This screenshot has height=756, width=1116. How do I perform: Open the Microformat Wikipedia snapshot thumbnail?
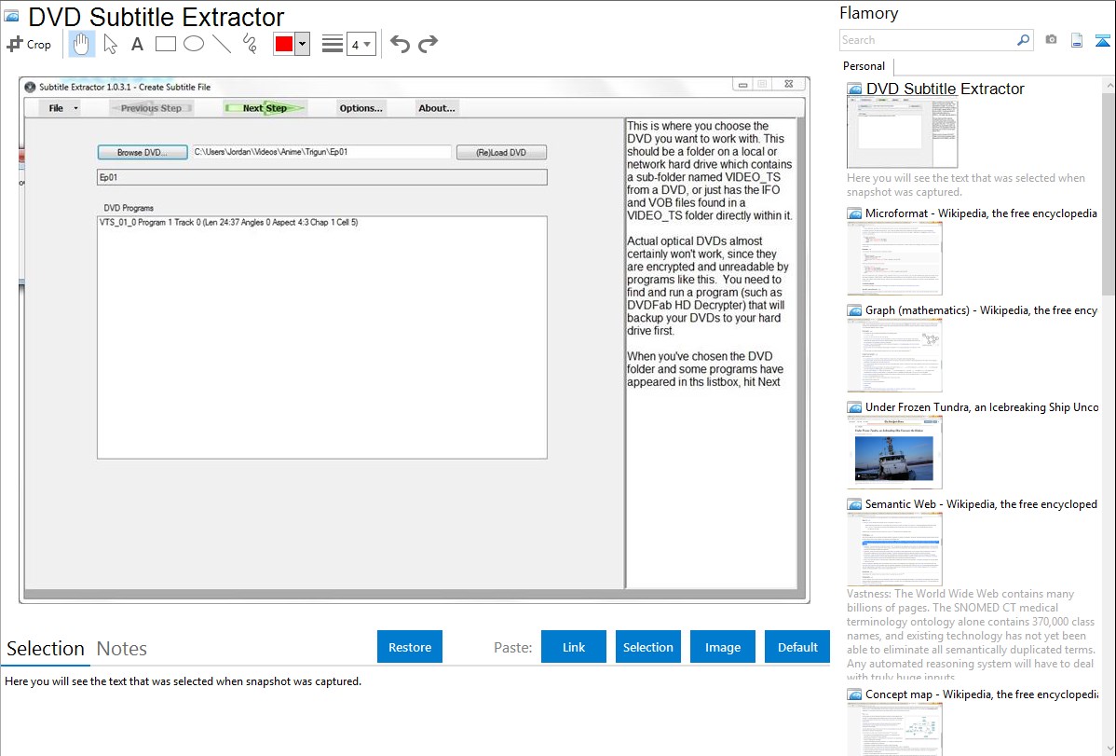coord(894,258)
